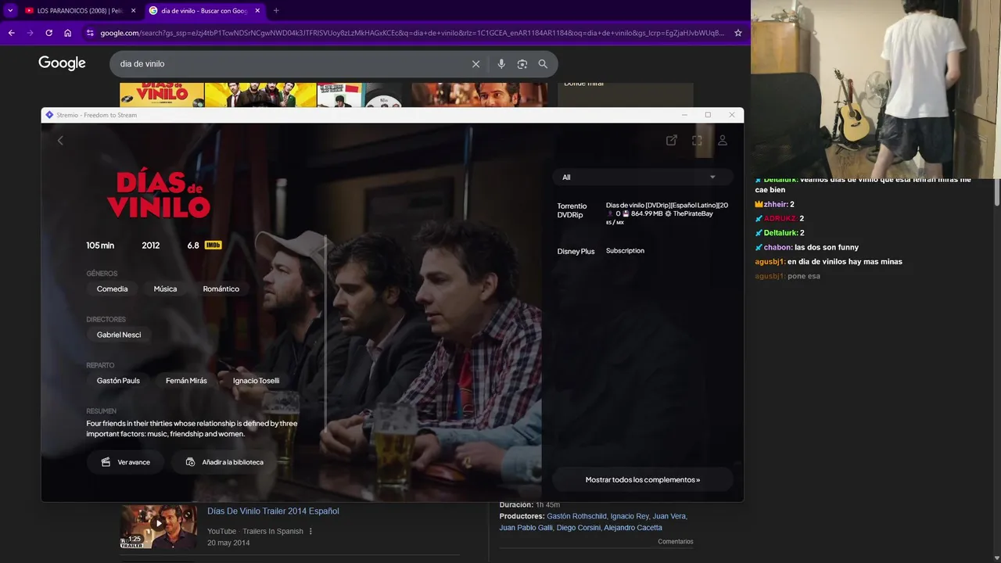The height and width of the screenshot is (563, 1001).
Task: Click the Ver avance trailer button
Action: [125, 462]
